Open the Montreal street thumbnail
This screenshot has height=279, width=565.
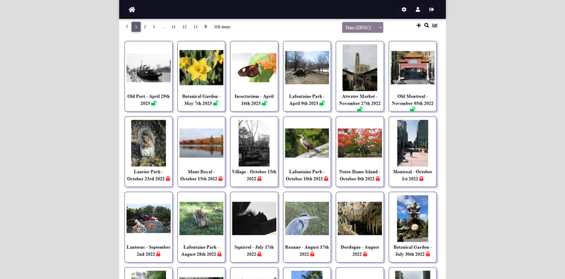pos(412,143)
